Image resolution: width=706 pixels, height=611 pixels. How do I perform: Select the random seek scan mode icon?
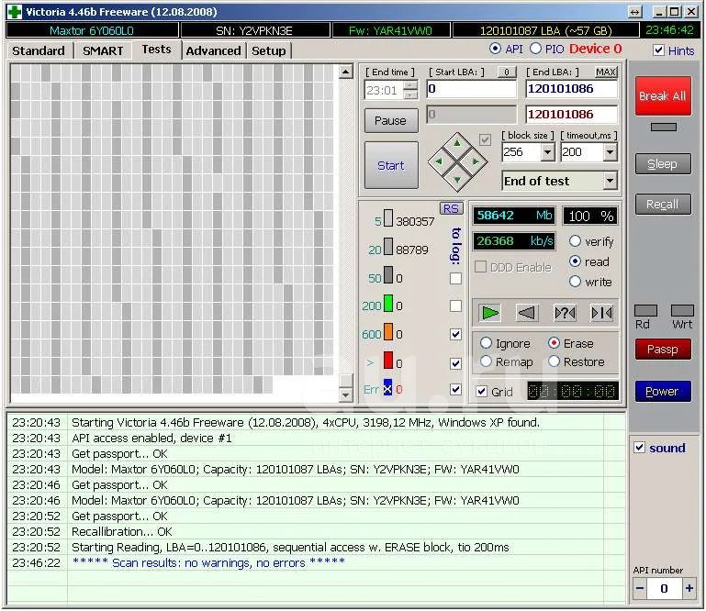(565, 313)
